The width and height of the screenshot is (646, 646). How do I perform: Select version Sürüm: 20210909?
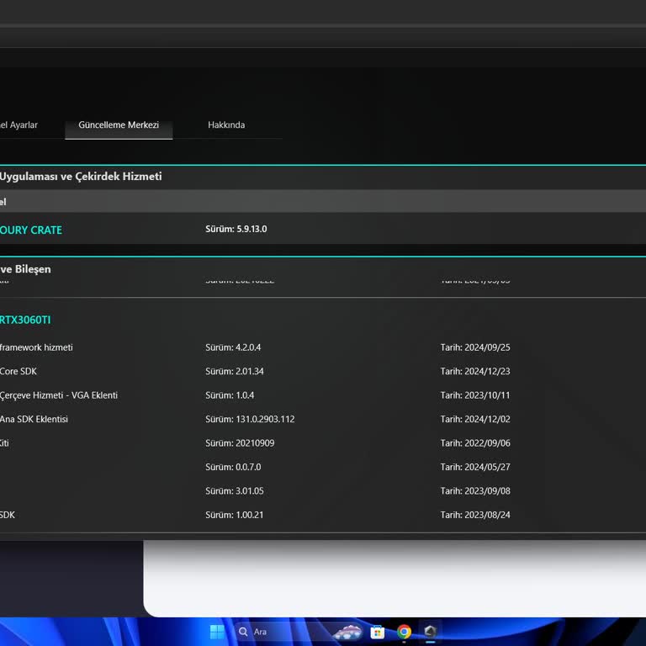(240, 443)
